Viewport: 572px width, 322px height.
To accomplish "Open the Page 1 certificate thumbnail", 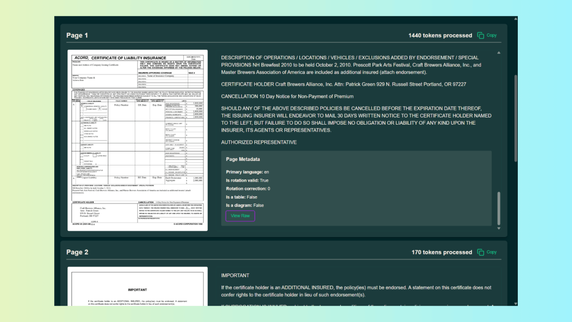I will click(137, 140).
